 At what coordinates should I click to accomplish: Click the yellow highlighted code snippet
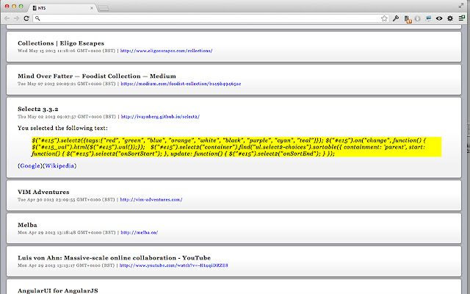coord(236,147)
